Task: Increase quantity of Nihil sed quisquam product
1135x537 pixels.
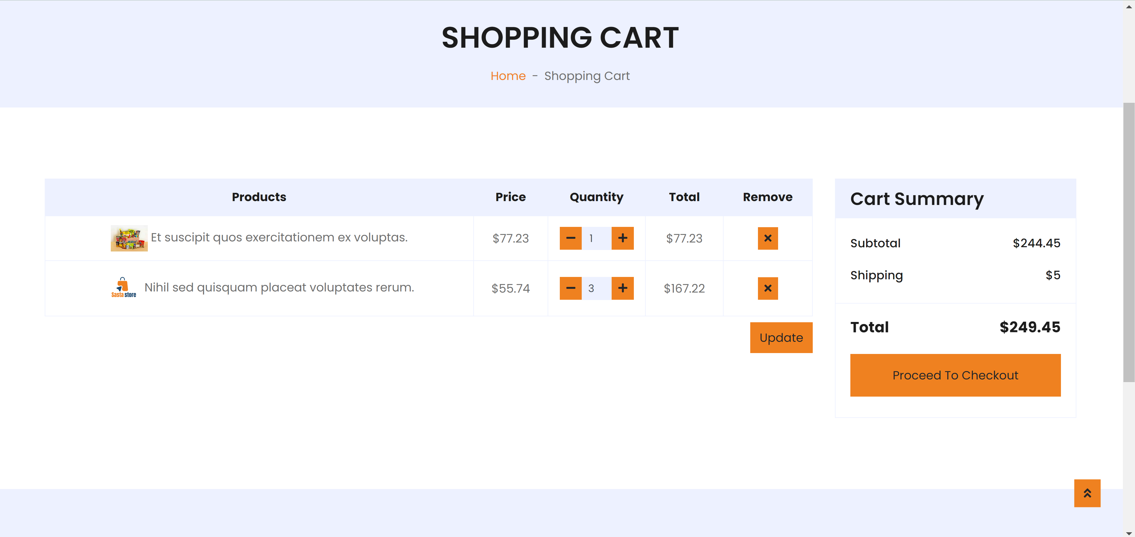Action: click(x=623, y=288)
